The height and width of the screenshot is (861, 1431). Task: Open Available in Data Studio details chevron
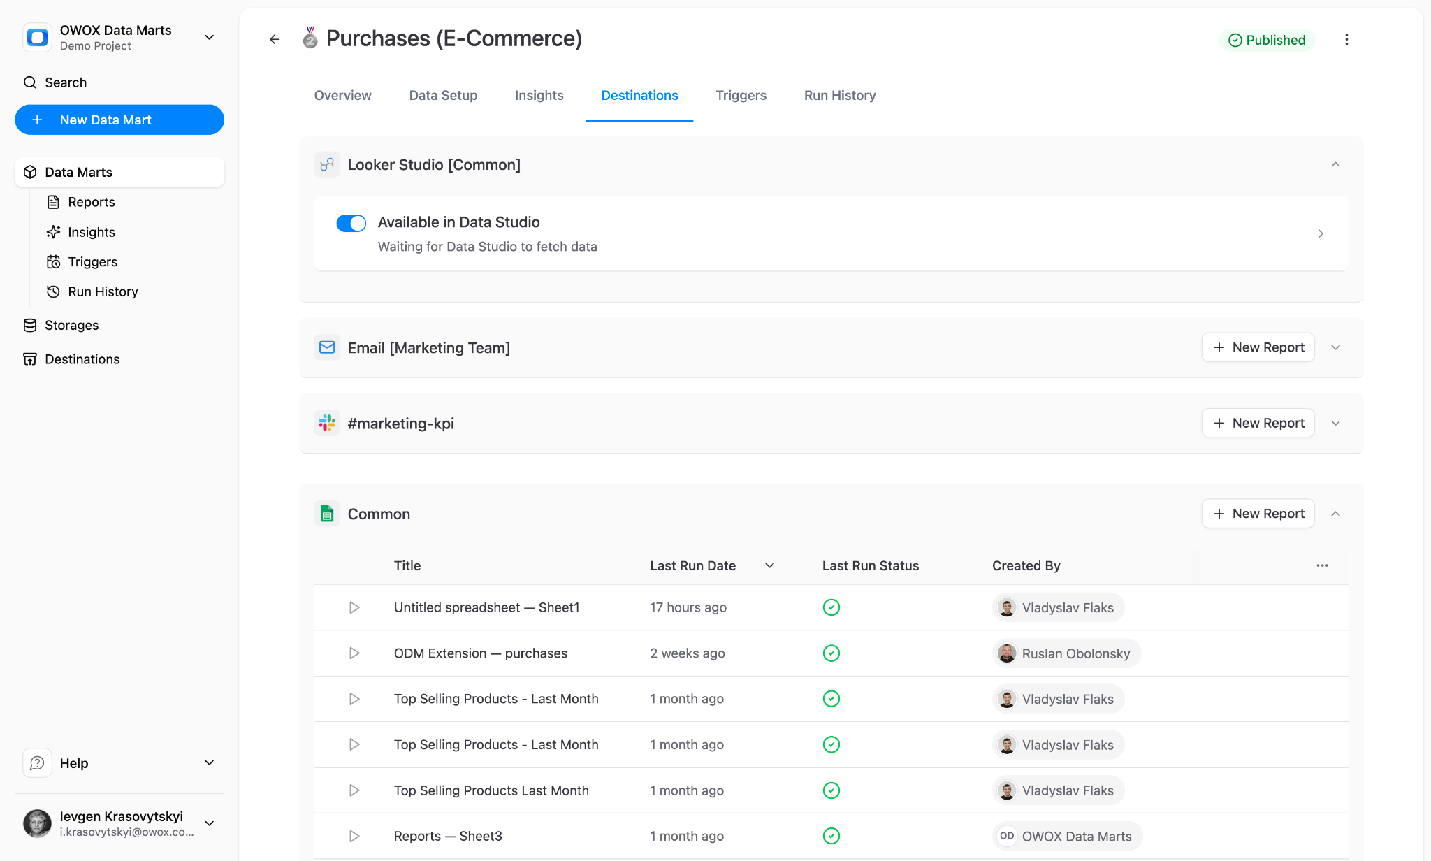[x=1321, y=233]
